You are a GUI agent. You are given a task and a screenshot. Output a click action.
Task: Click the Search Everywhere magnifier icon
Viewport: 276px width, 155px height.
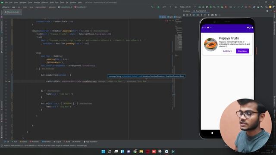click(267, 7)
